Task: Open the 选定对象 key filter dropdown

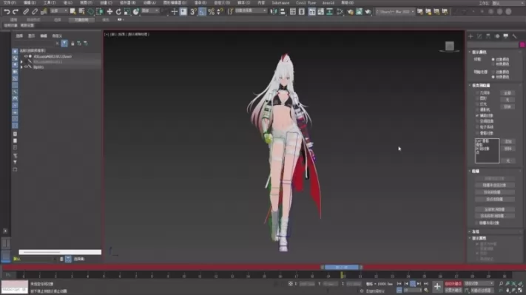Action: pyautogui.click(x=479, y=284)
